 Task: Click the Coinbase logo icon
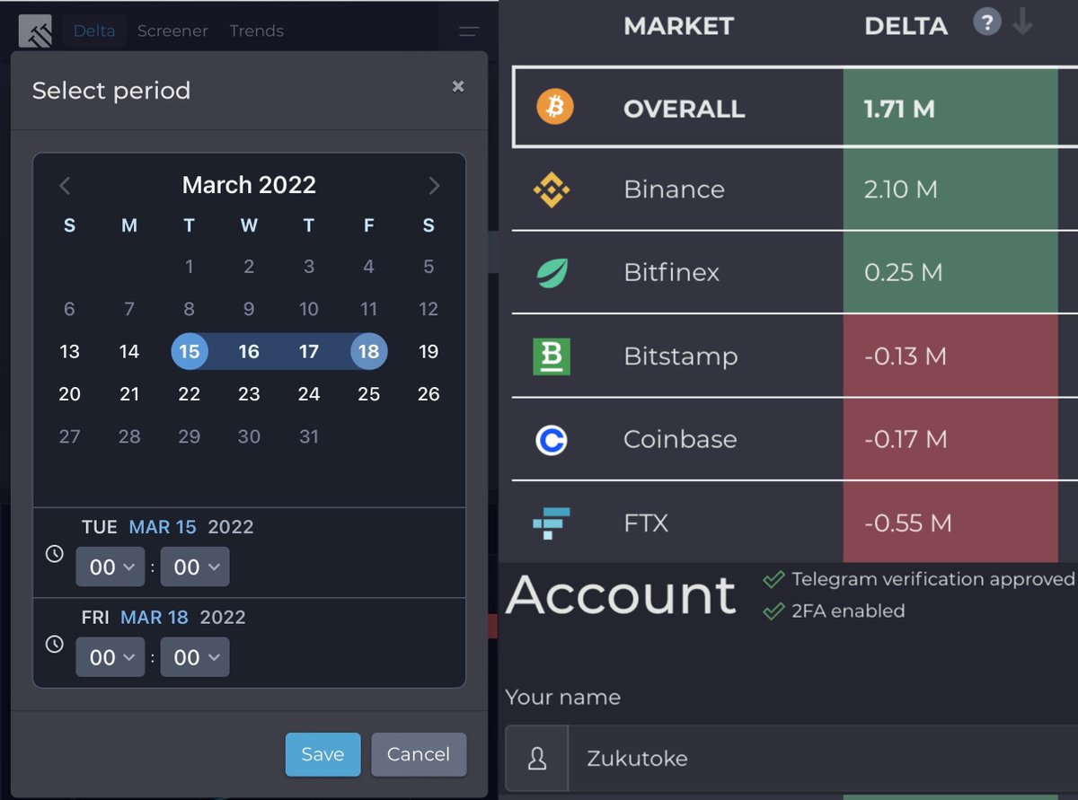click(x=552, y=439)
